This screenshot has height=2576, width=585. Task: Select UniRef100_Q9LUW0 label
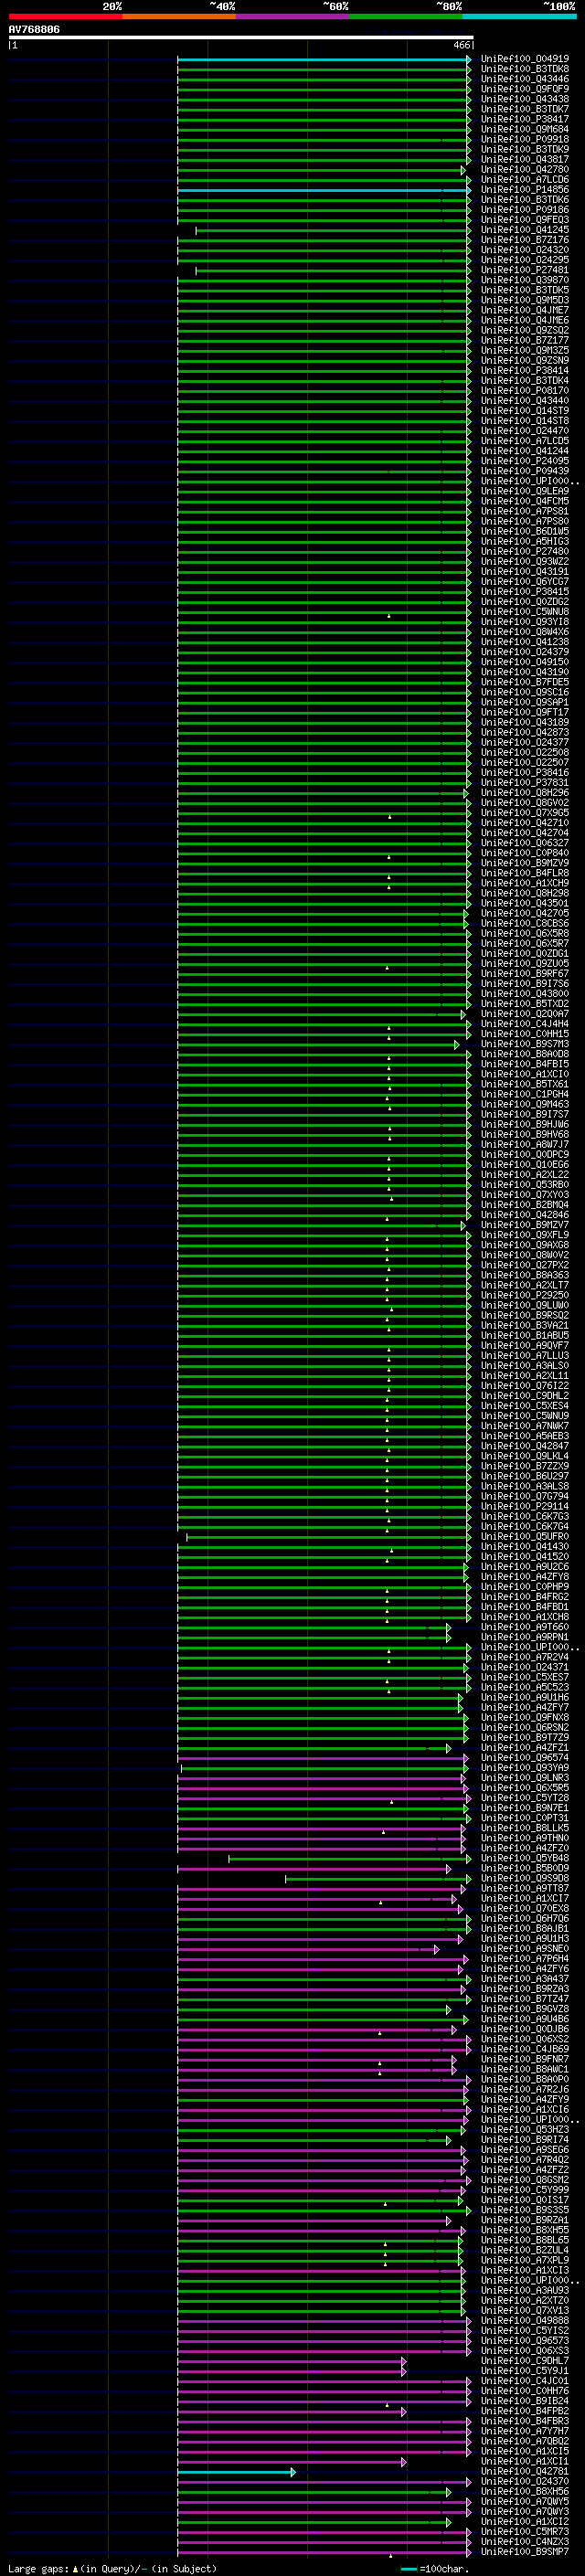point(525,1306)
